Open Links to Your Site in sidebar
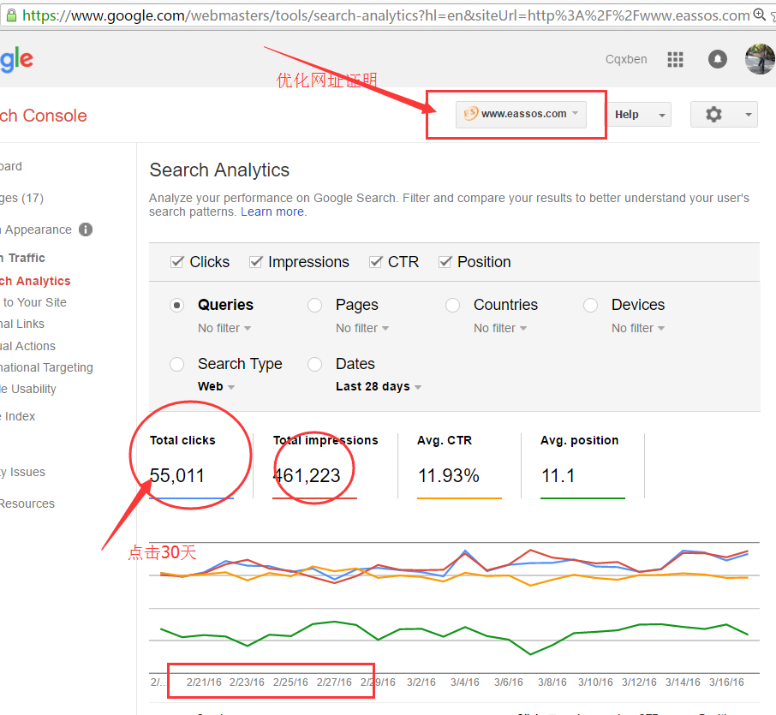Screen dimensions: 776x715 (x=33, y=302)
